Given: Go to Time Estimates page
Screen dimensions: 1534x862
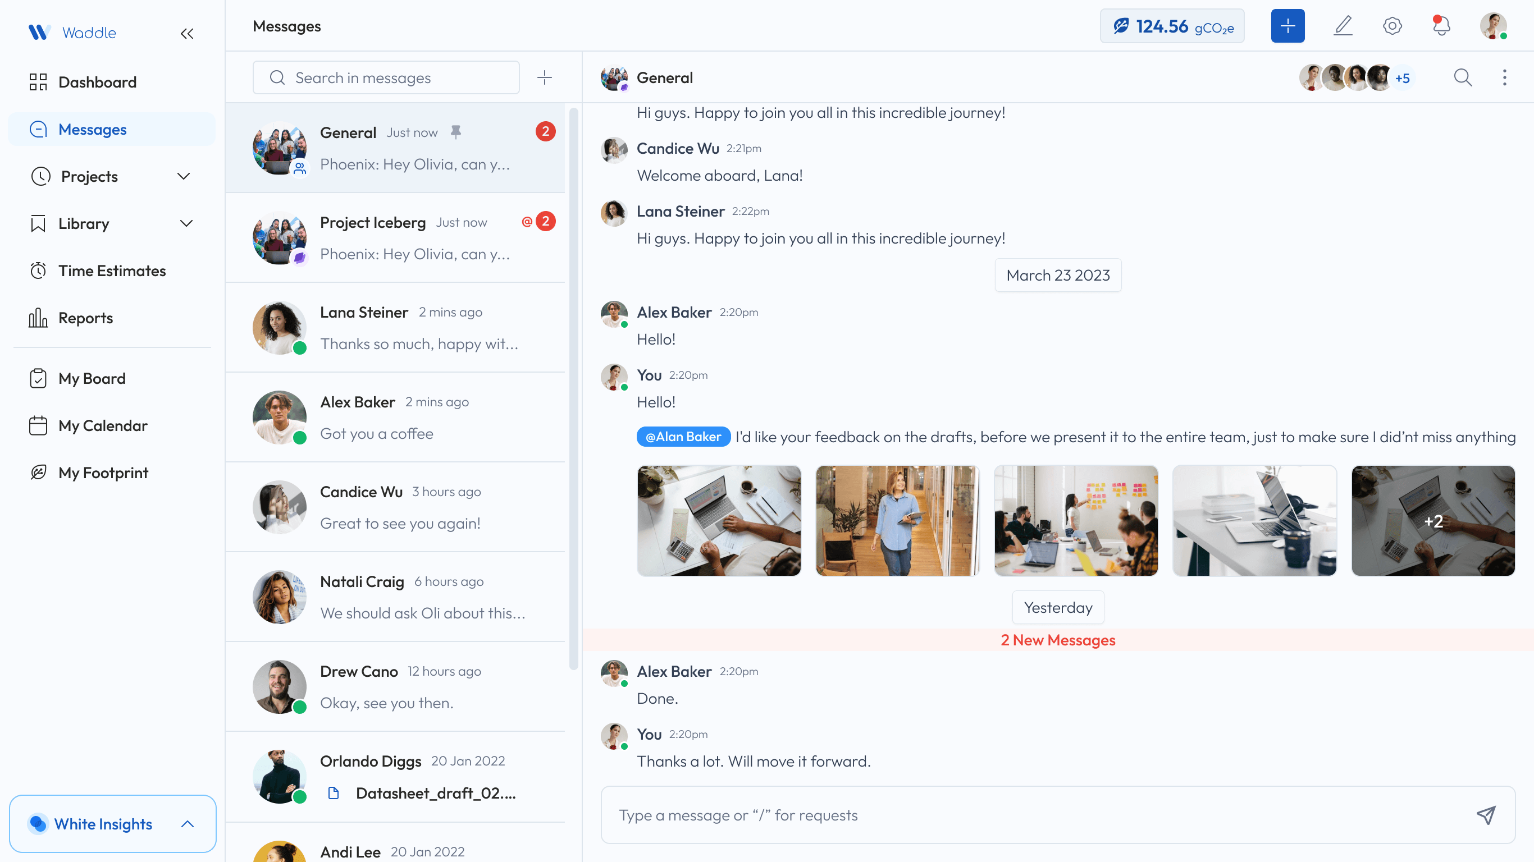Looking at the screenshot, I should tap(112, 271).
